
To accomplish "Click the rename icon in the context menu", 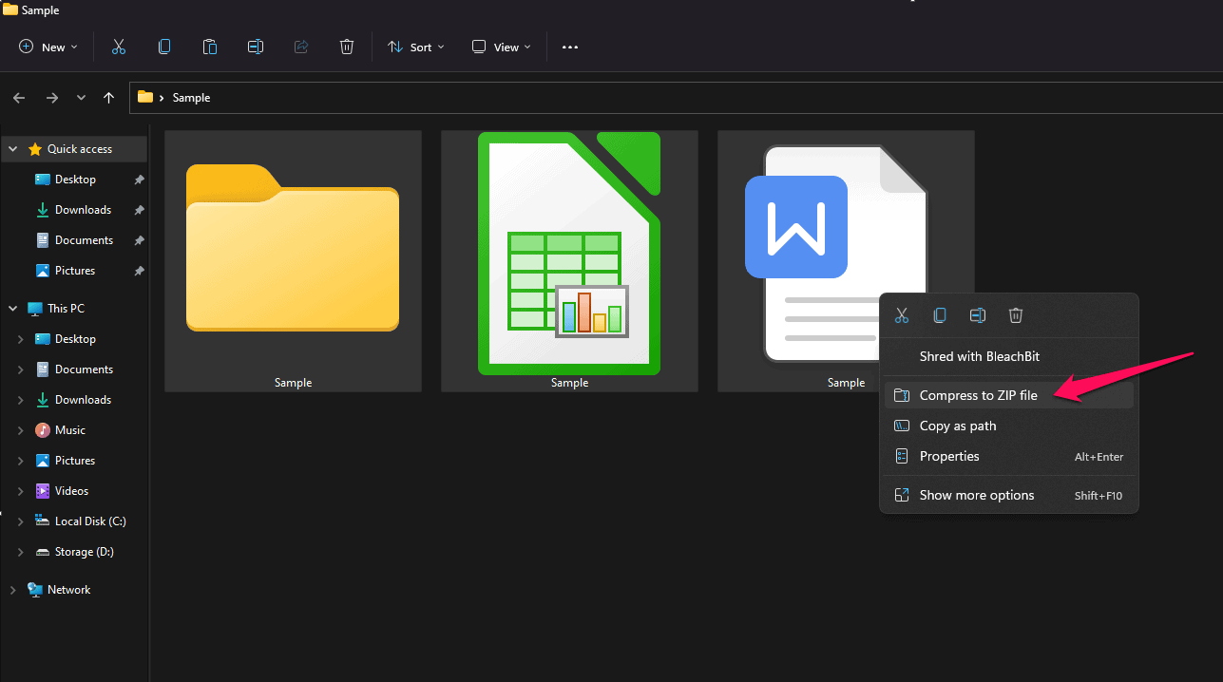I will 977,314.
